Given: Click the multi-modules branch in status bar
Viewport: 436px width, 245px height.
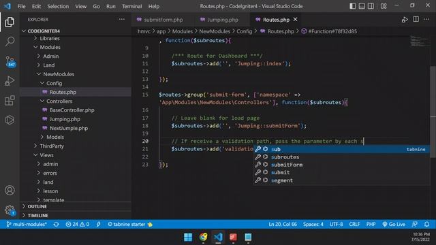Looking at the screenshot, I should (27, 224).
